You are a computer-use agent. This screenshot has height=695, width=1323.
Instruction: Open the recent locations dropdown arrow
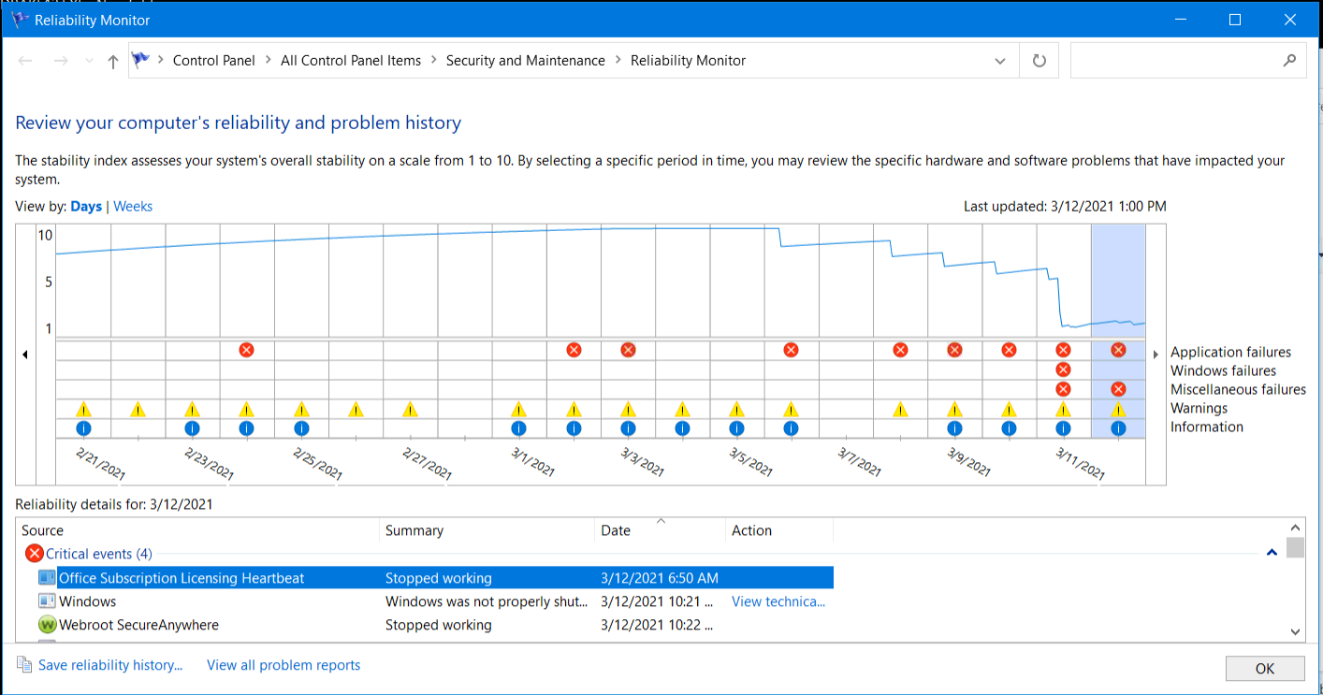point(89,61)
